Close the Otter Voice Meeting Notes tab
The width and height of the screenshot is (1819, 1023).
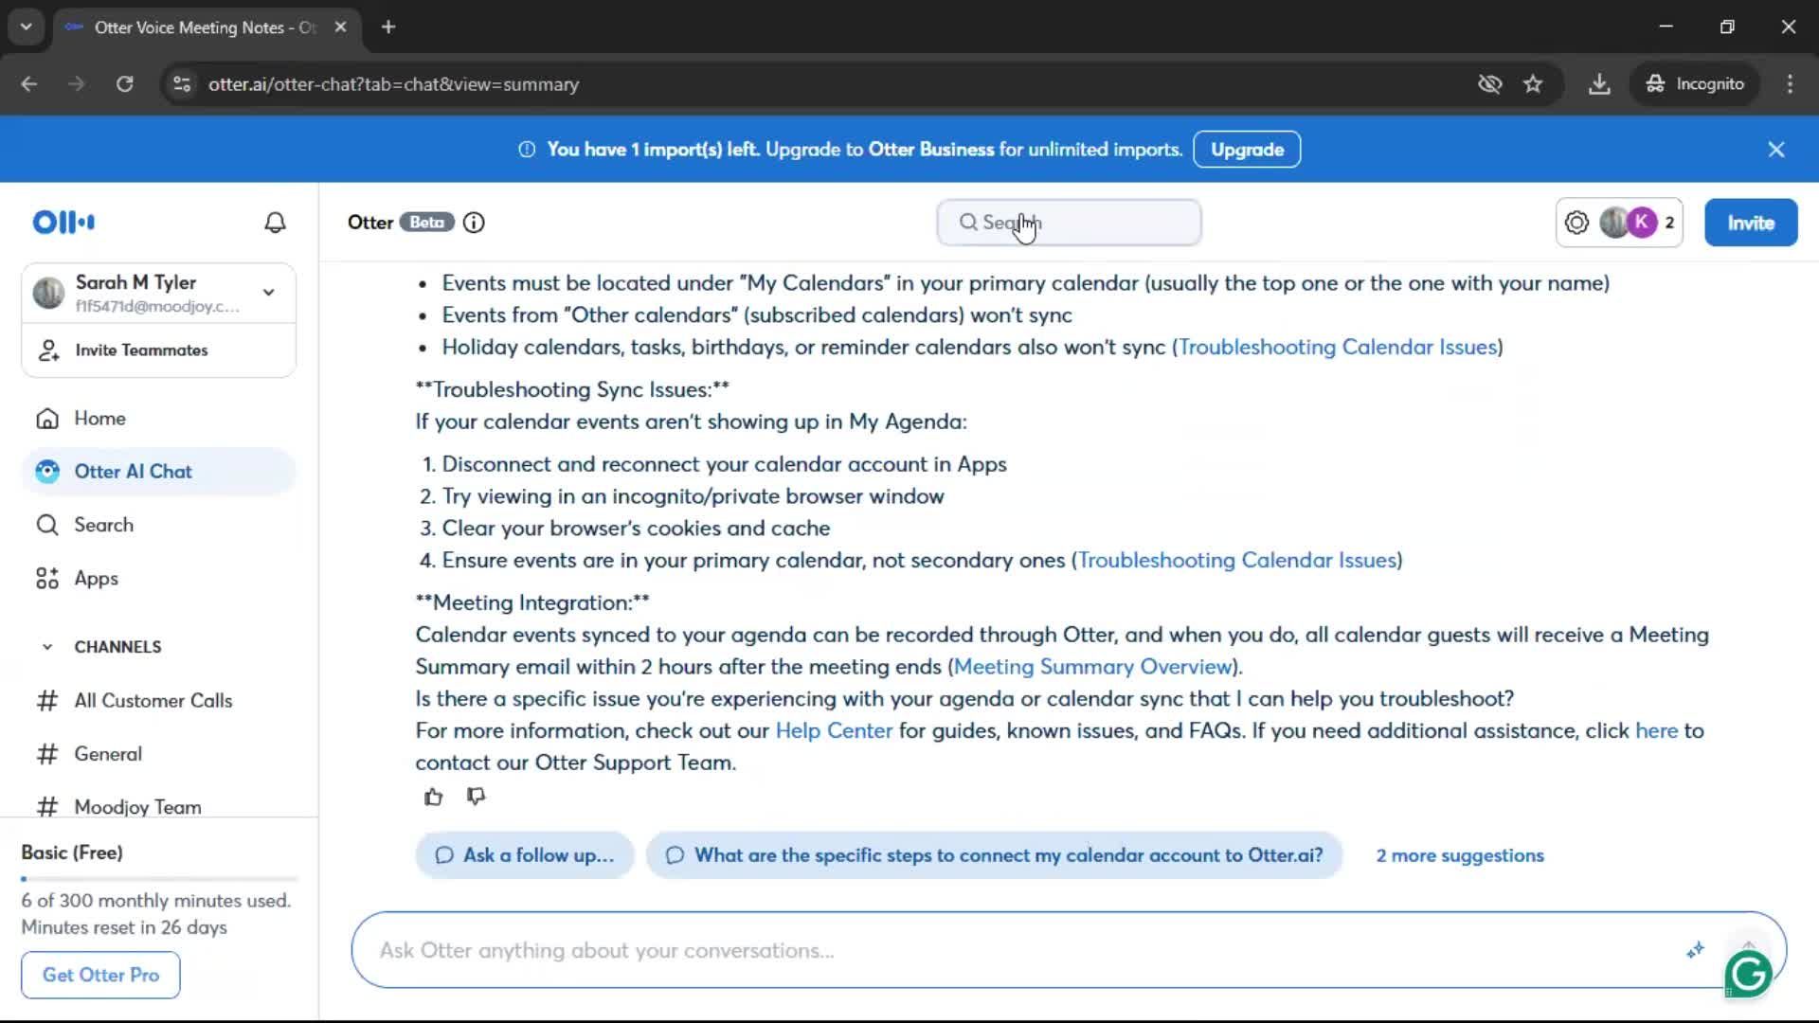point(340,27)
